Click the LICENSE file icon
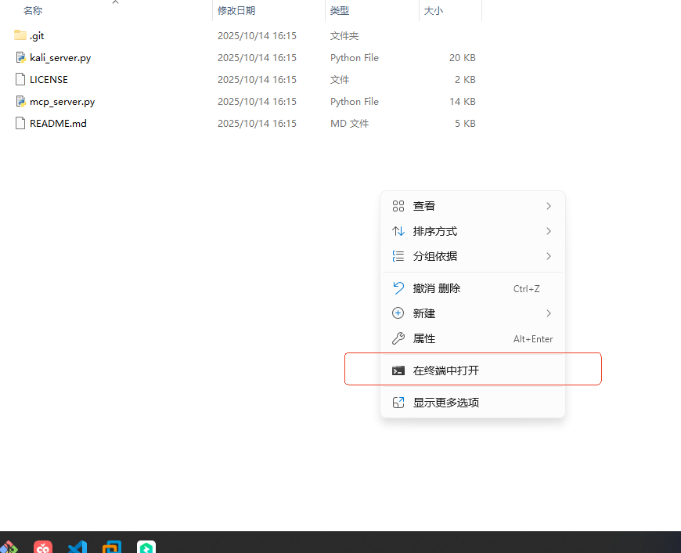681x553 pixels. (x=21, y=79)
